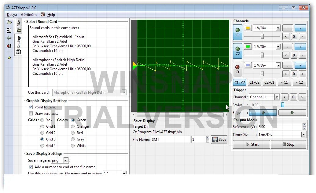Select dot draw mode for C2
Screen dimensions: 316x193
288,46
